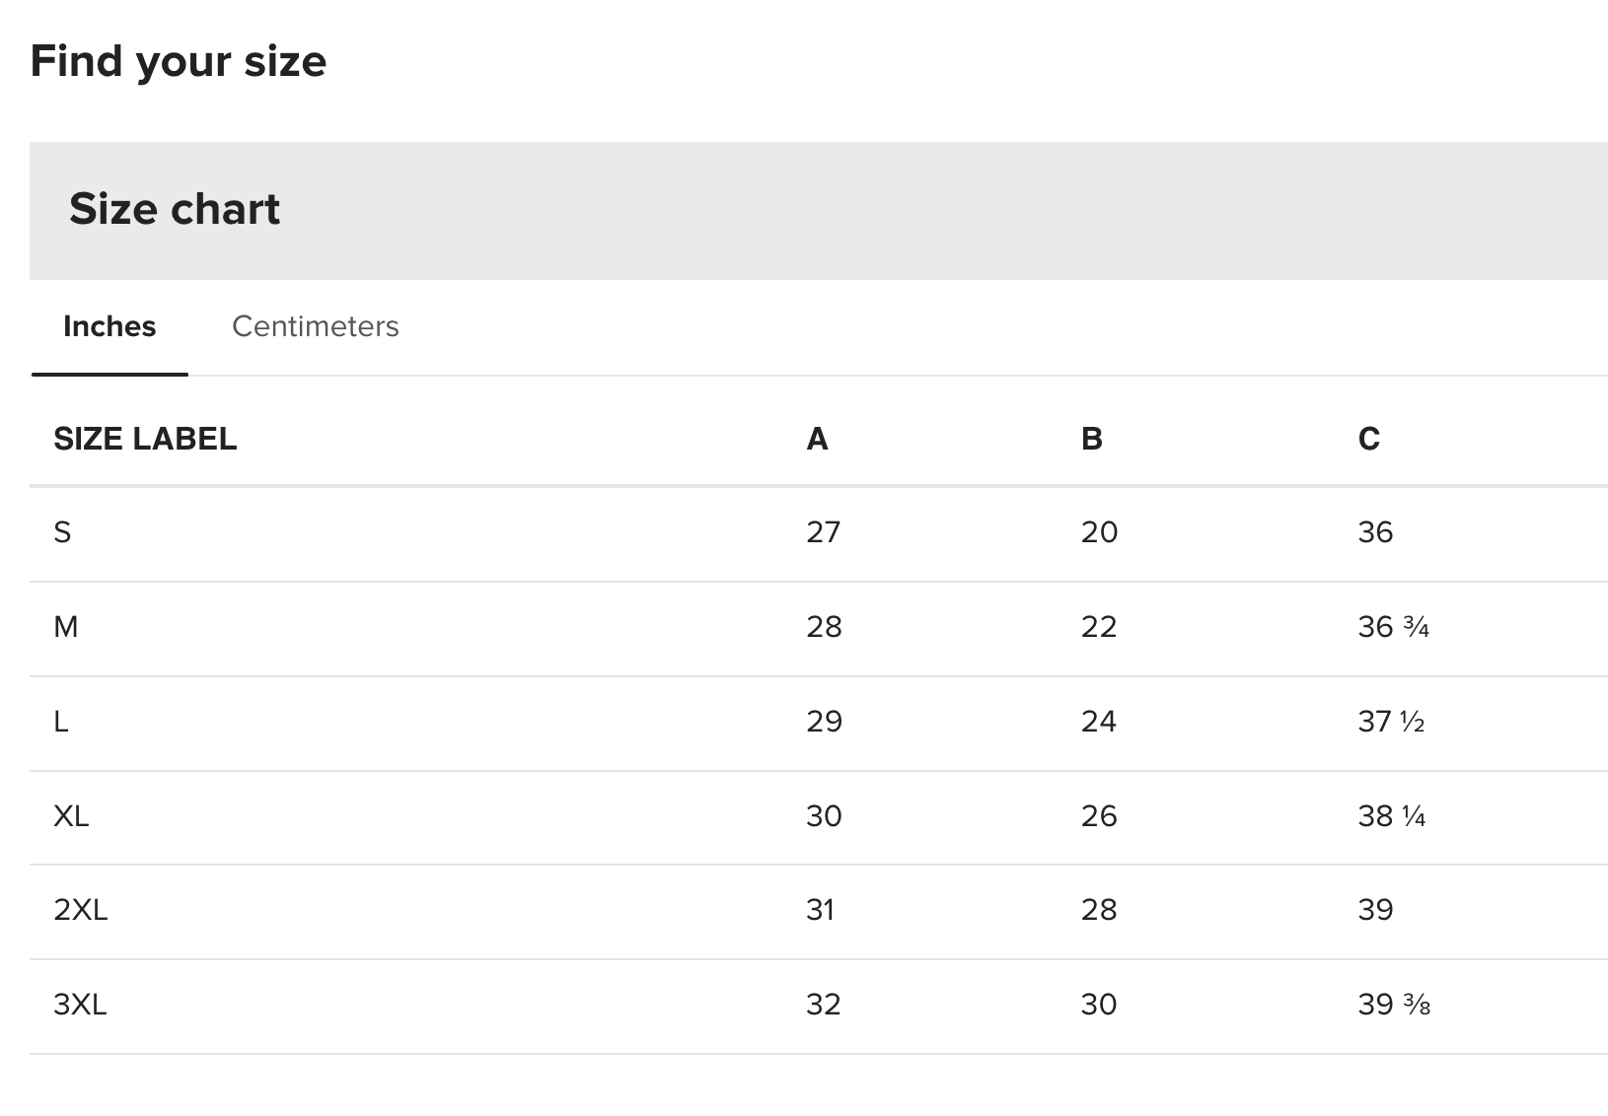The height and width of the screenshot is (1116, 1608).
Task: Select the L size row label
Action: point(61,722)
